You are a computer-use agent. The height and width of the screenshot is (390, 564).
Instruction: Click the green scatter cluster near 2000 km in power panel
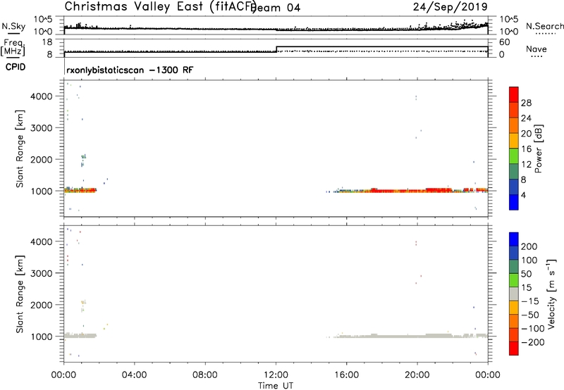[x=83, y=156]
